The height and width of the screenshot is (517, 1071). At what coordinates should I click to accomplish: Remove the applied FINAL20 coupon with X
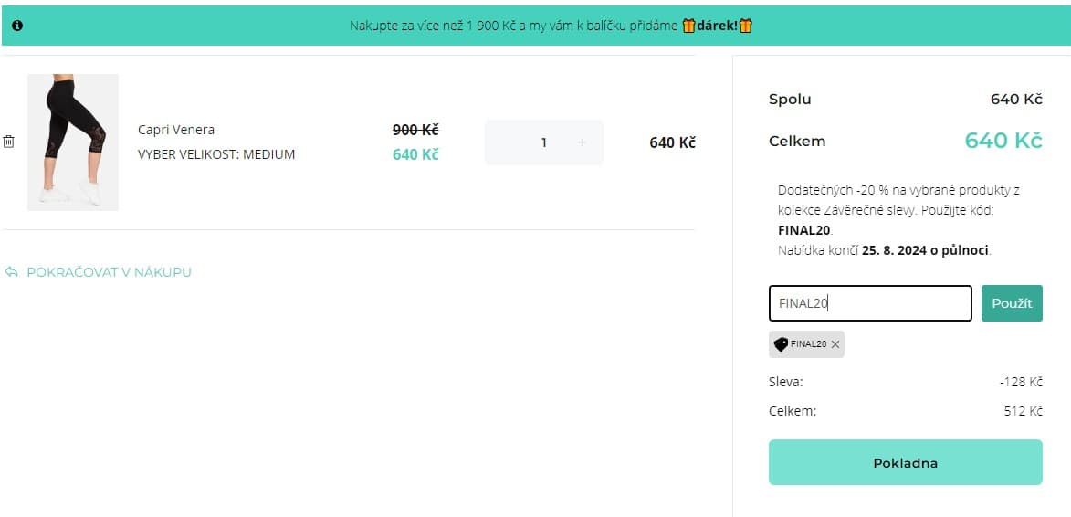(x=835, y=344)
